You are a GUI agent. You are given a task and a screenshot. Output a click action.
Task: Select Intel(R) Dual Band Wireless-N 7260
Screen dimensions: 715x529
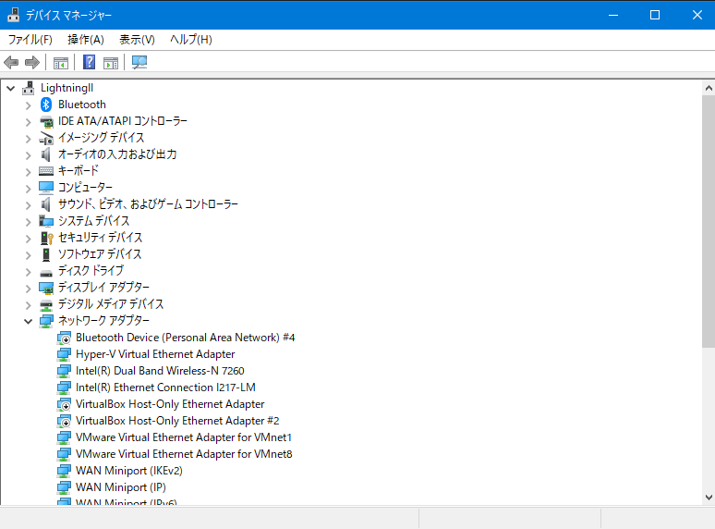point(160,371)
